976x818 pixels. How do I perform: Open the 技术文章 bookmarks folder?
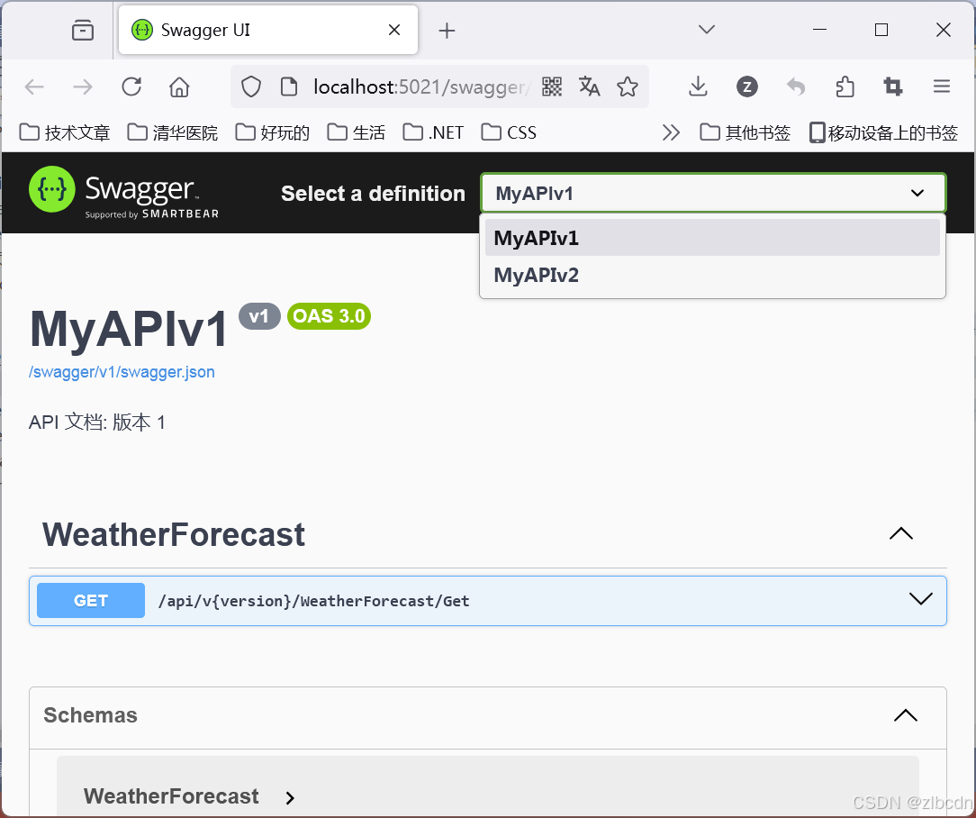tap(65, 132)
